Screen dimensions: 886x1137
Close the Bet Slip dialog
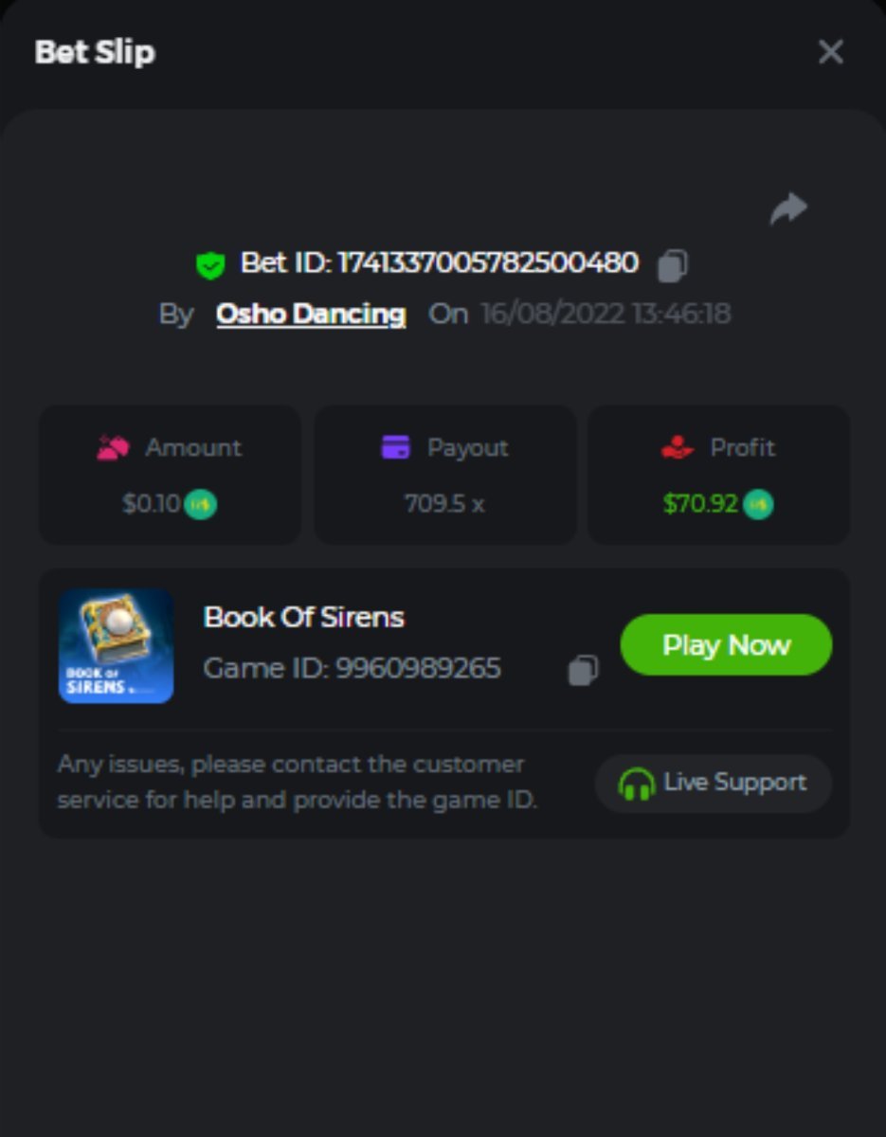click(830, 52)
